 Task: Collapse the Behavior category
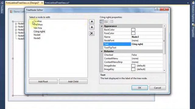point(101,51)
